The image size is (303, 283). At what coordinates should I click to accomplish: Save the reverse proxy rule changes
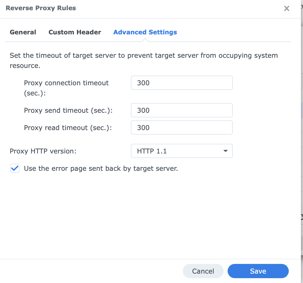tap(258, 271)
